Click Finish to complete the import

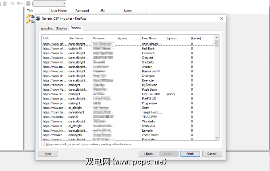click(x=190, y=154)
